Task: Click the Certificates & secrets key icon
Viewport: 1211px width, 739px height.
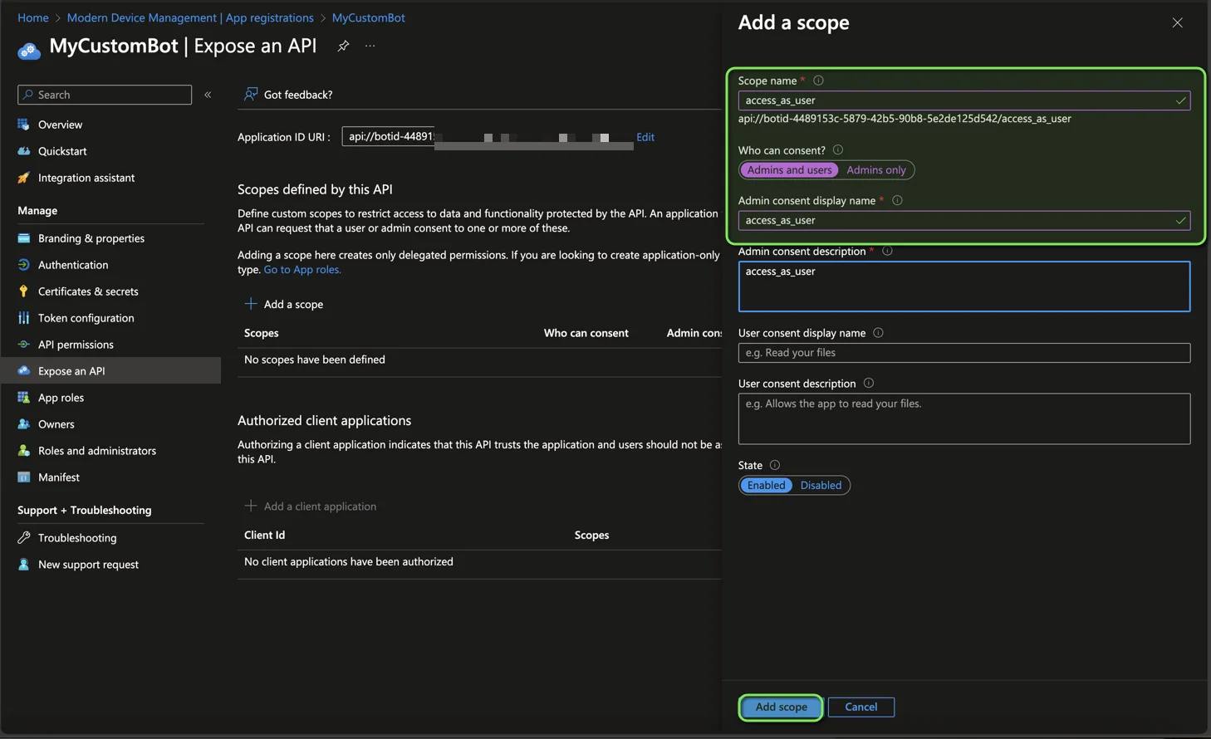Action: [x=23, y=291]
